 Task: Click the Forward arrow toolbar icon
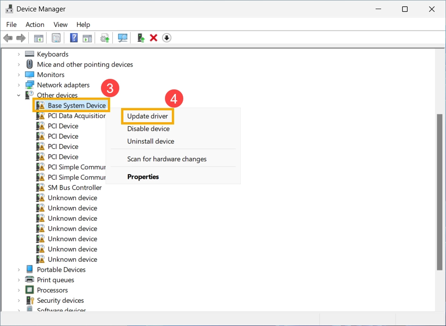[21, 38]
